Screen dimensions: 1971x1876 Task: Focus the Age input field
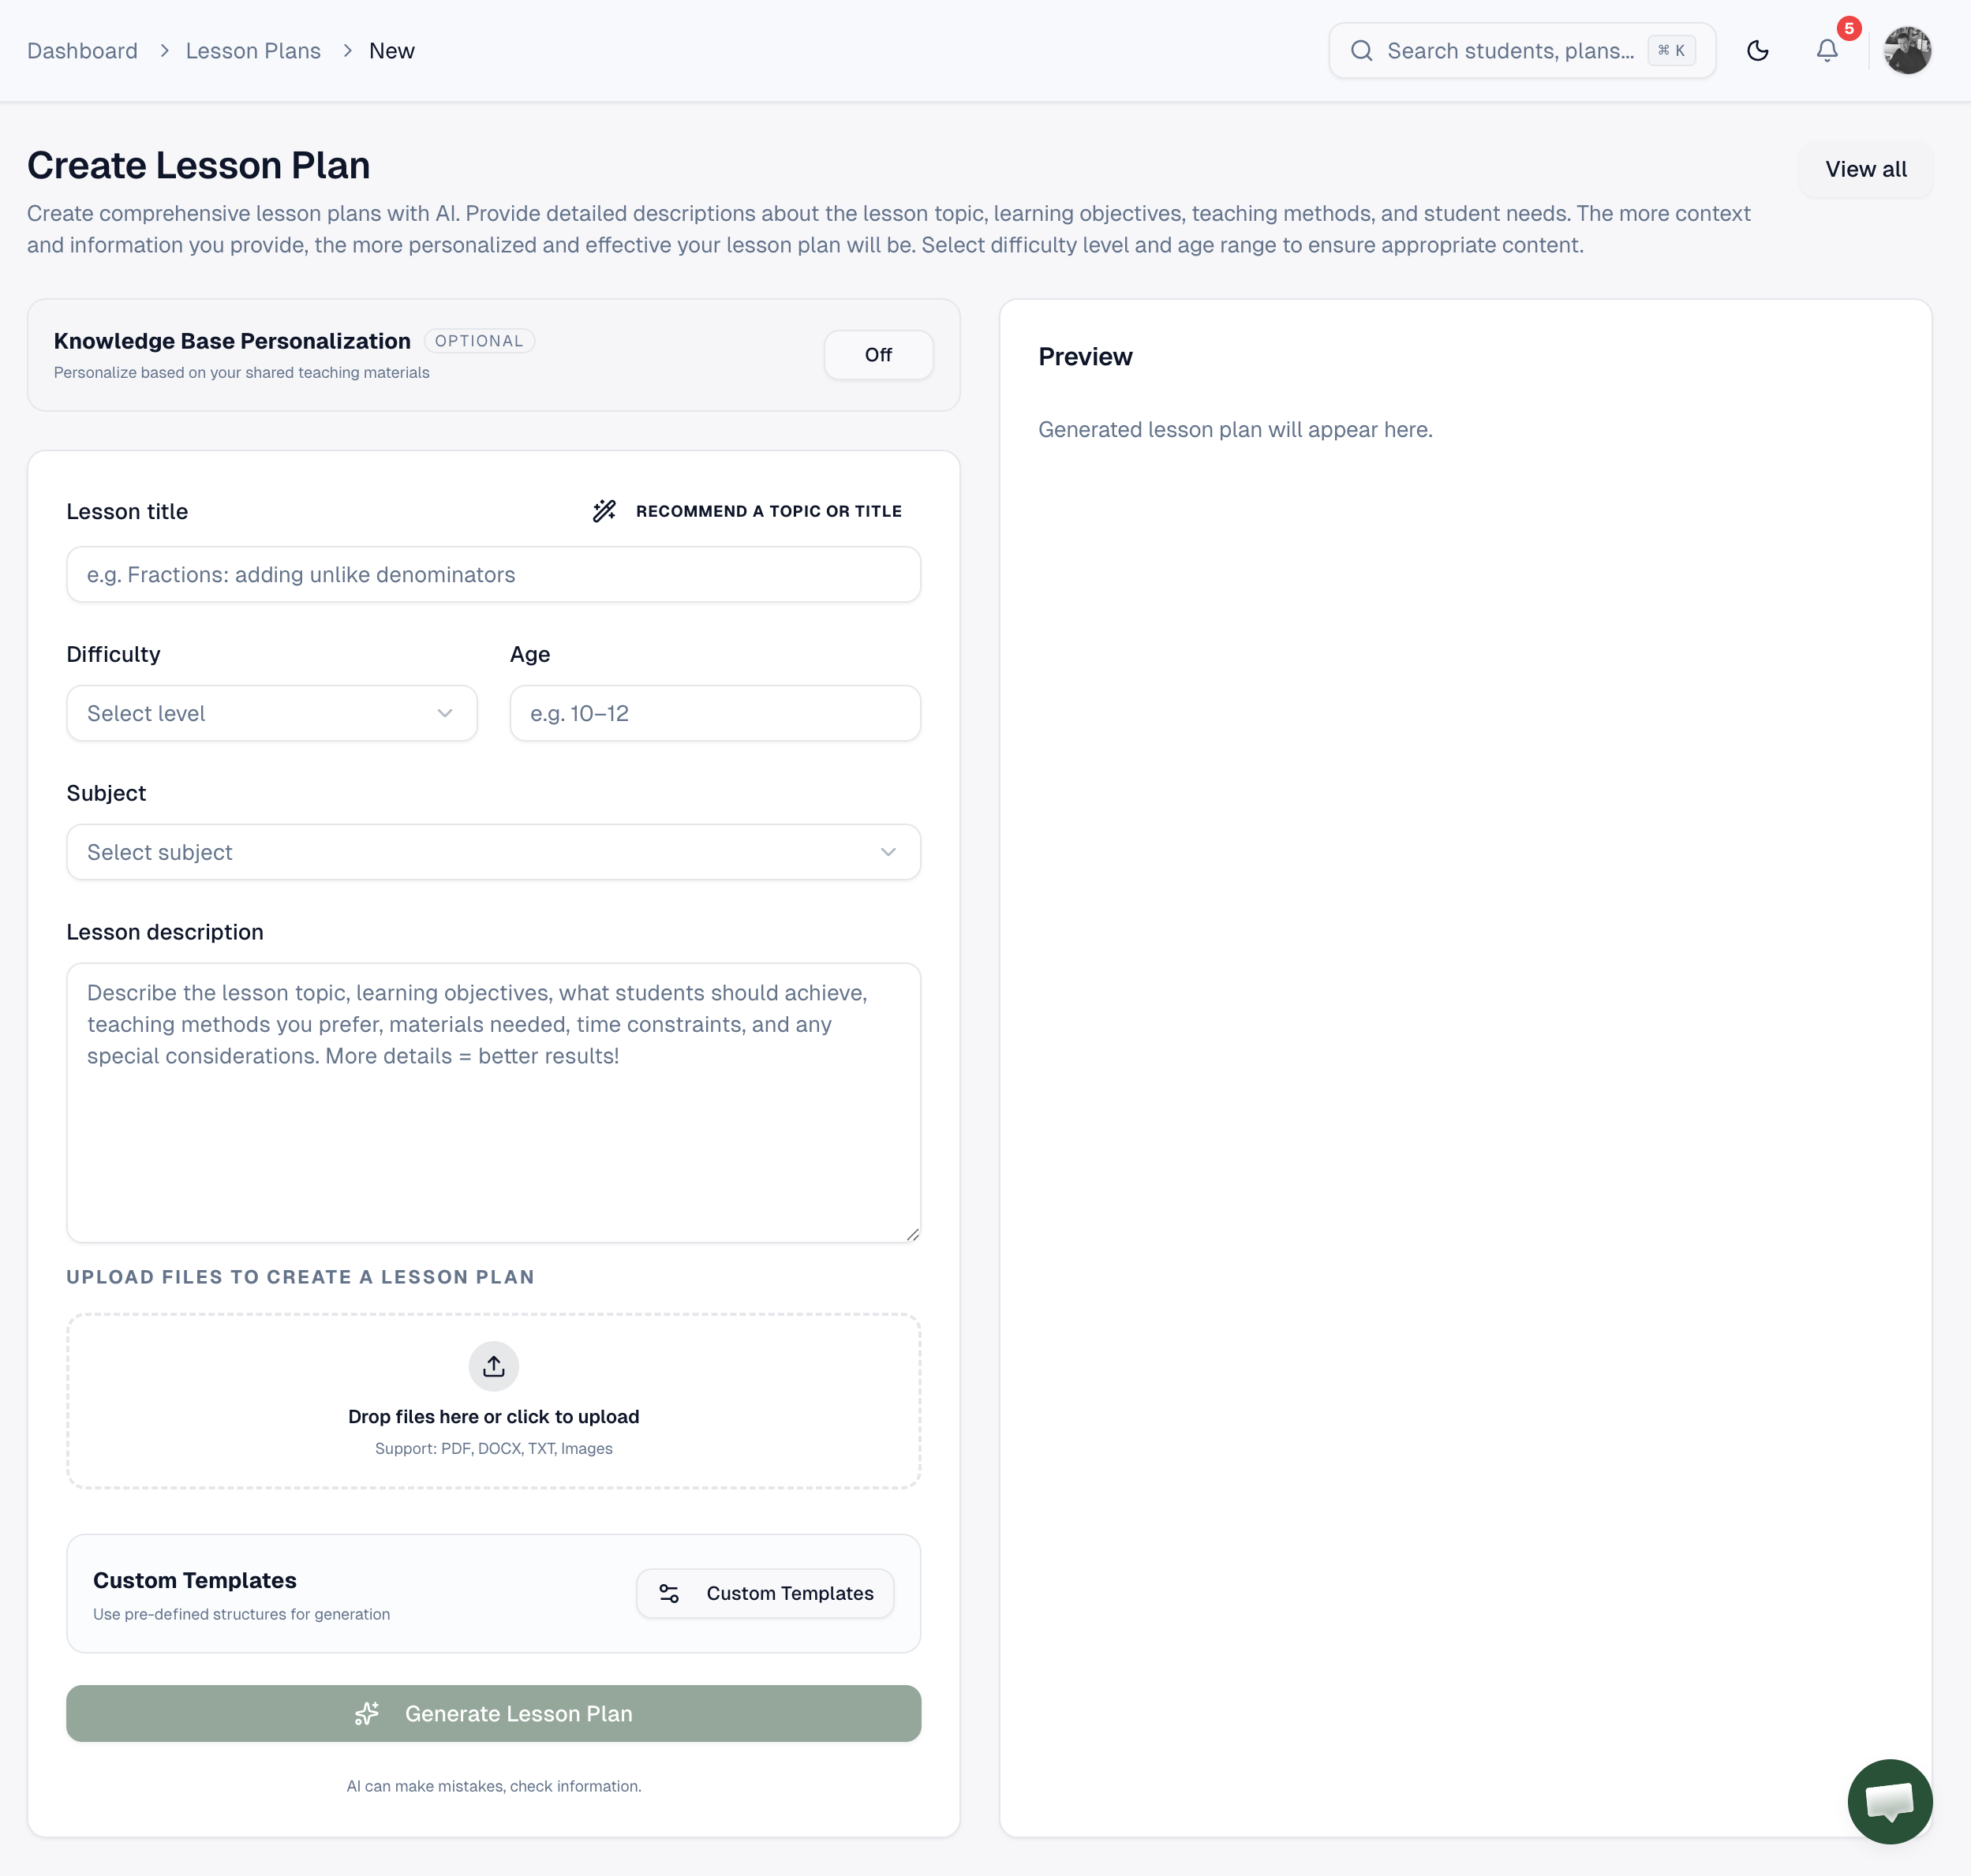point(714,713)
